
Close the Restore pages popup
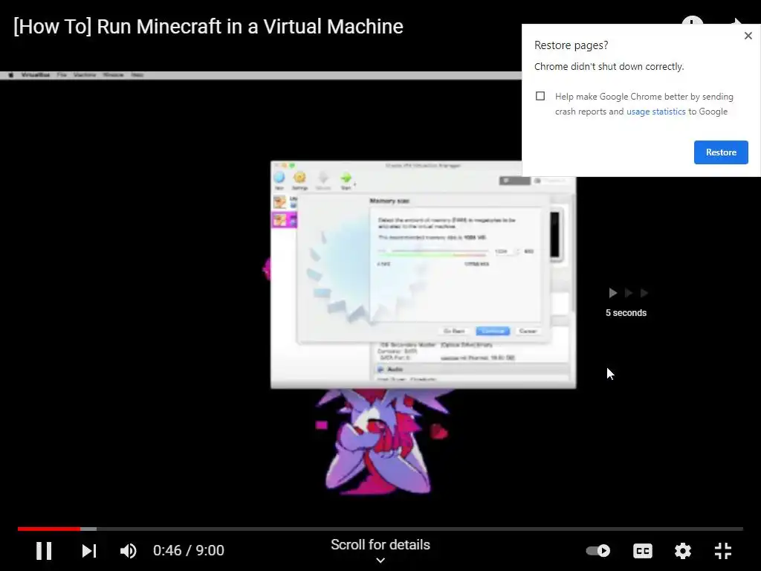(748, 36)
